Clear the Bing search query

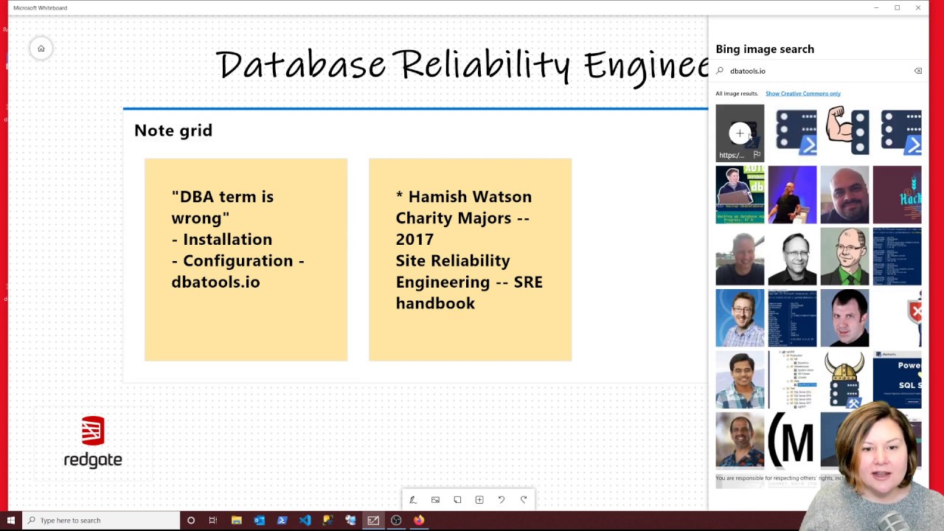pos(918,71)
